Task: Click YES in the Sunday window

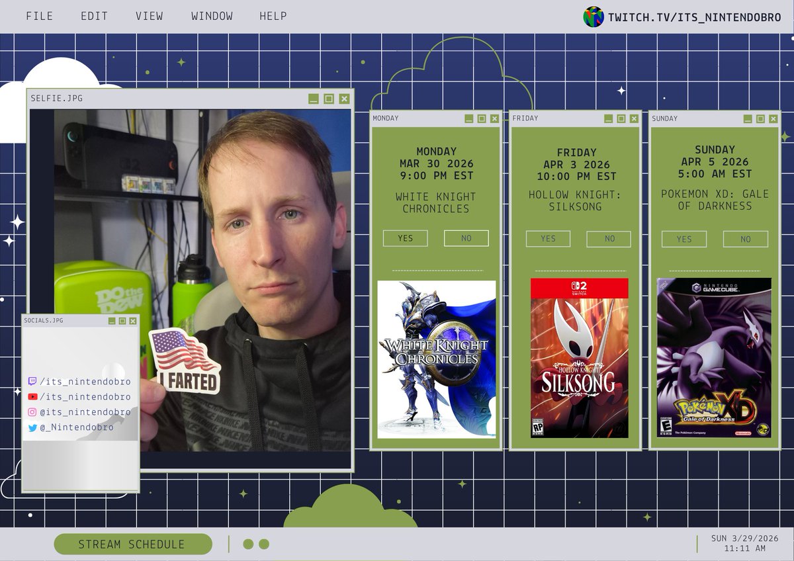Action: click(684, 239)
